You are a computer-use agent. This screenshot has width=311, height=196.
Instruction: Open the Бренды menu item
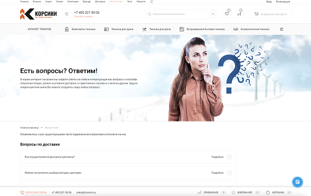coord(87,2)
